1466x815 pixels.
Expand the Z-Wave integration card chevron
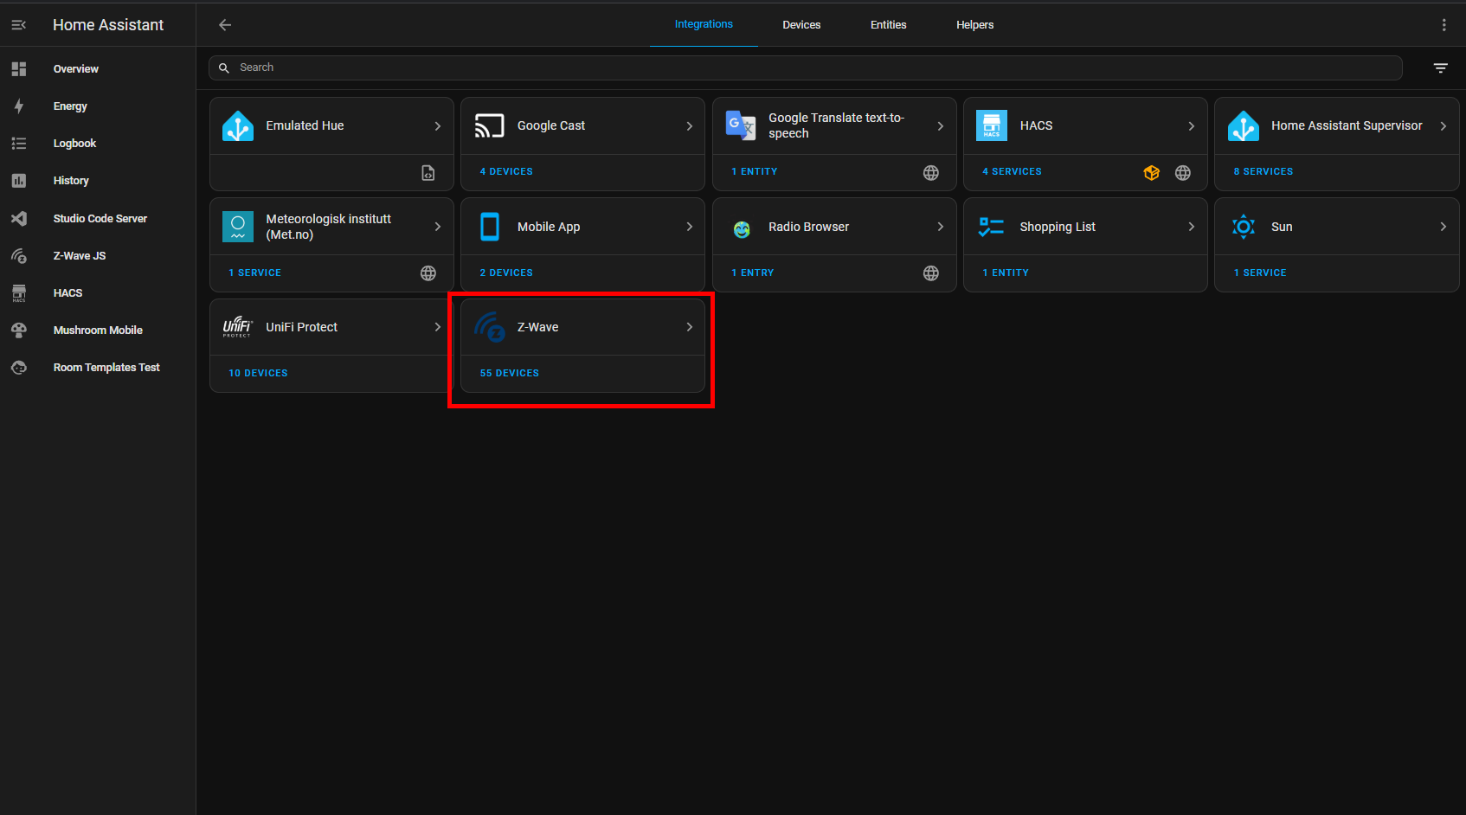pos(689,327)
